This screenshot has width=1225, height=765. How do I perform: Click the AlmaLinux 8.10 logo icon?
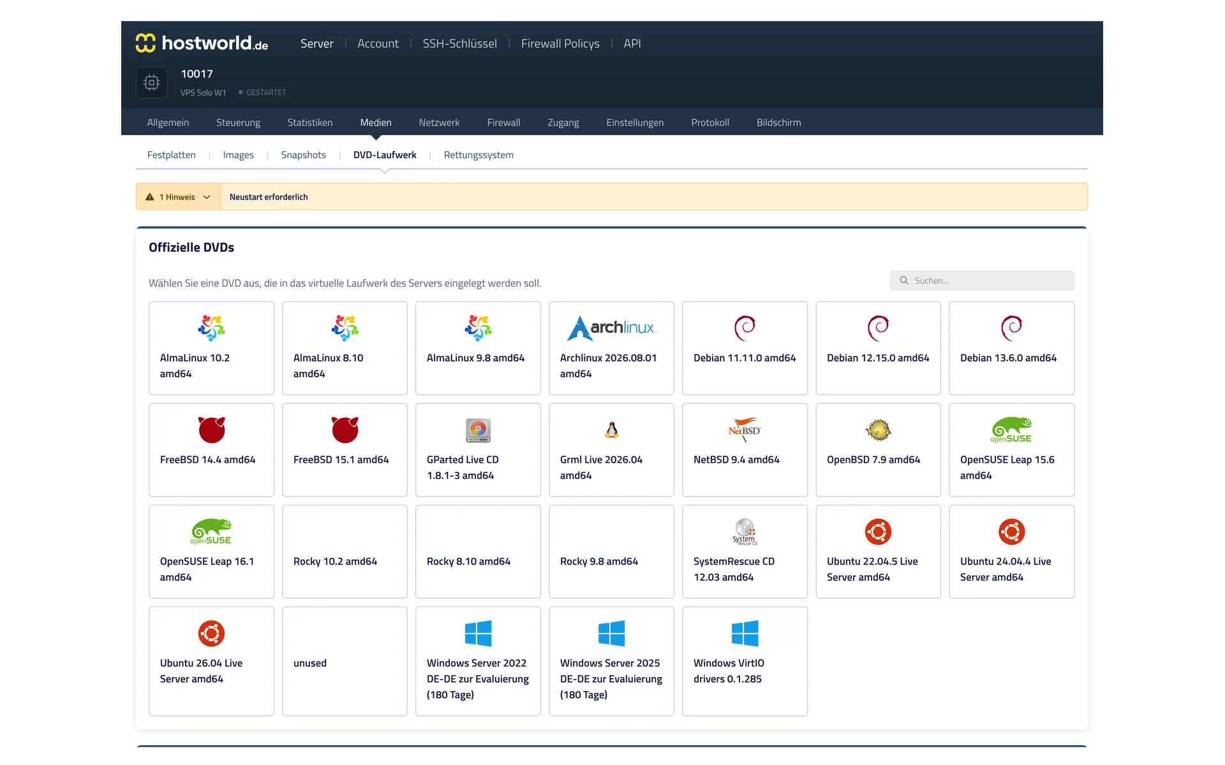click(345, 328)
